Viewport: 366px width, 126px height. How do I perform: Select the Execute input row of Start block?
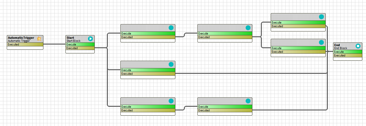[80, 45]
